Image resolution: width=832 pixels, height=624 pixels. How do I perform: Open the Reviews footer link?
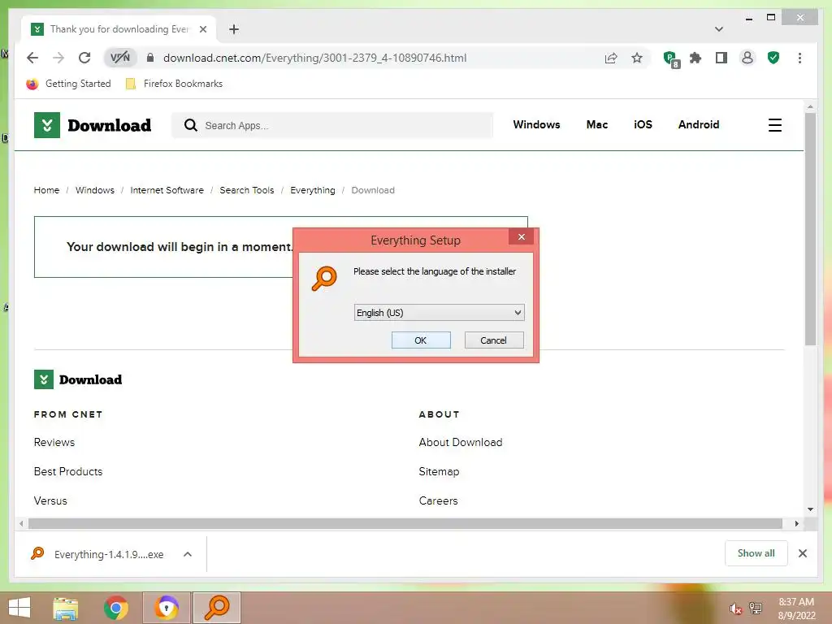pos(54,442)
